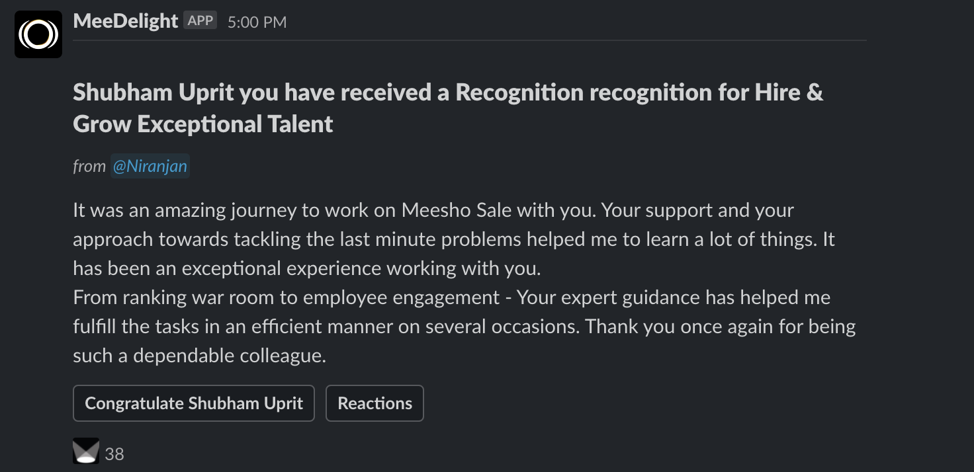Click the APP badge next to MeeDelight
974x472 pixels.
coord(200,20)
